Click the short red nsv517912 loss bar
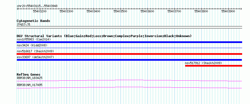The image size is (250, 104). point(213,66)
